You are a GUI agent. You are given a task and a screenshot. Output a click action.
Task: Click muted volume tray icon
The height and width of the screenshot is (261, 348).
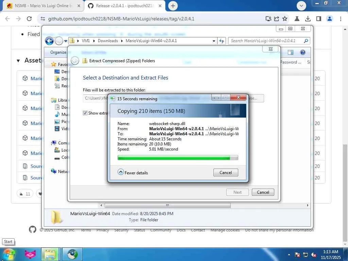(x=314, y=255)
